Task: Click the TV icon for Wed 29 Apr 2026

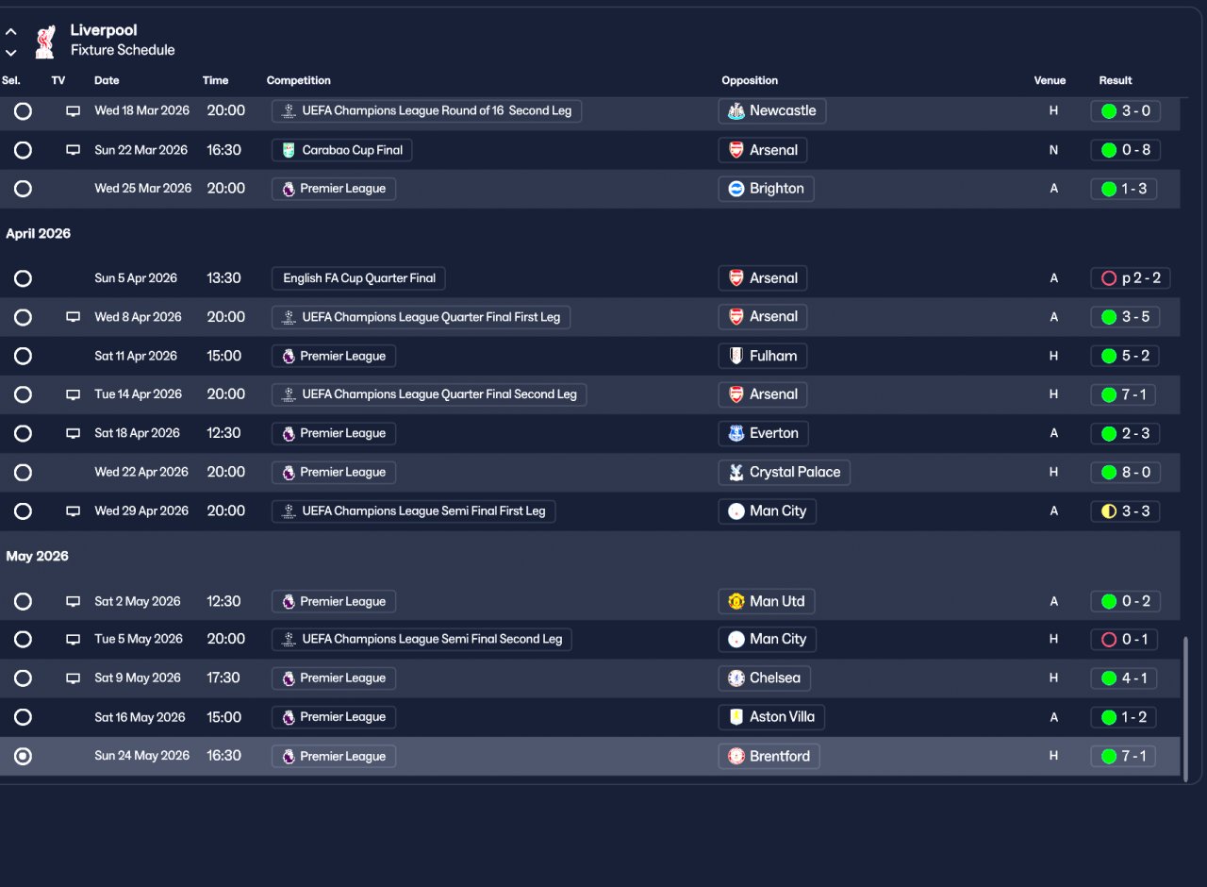Action: pos(73,510)
